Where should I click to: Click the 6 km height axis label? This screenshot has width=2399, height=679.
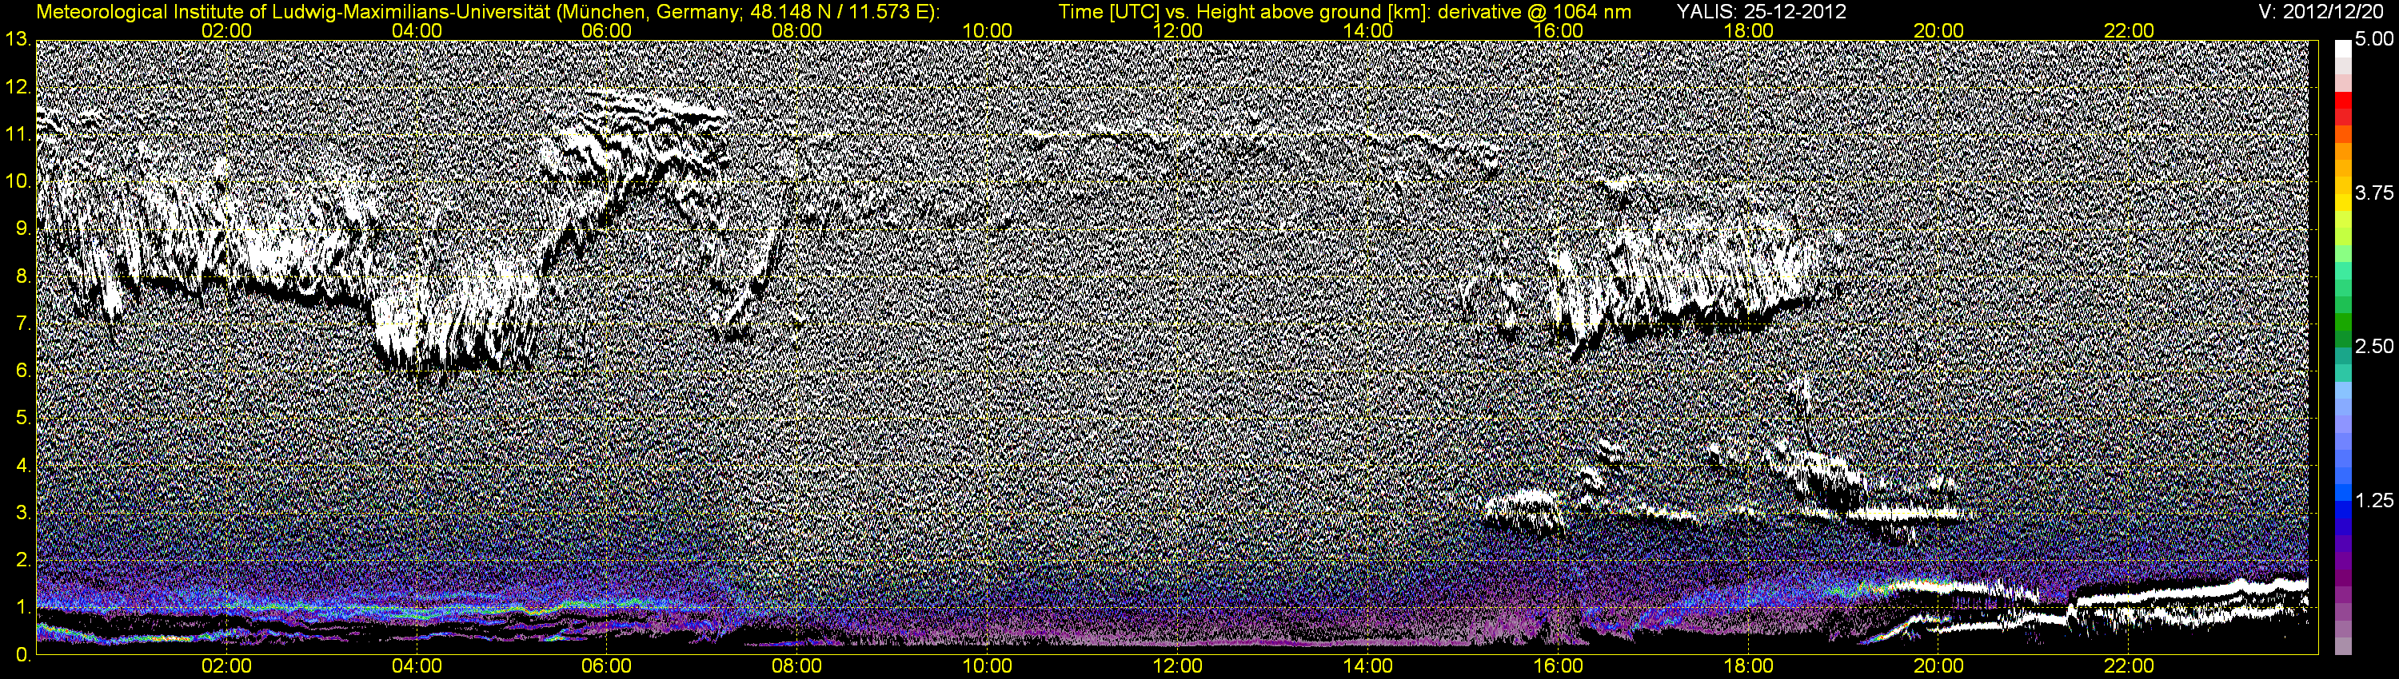(22, 371)
